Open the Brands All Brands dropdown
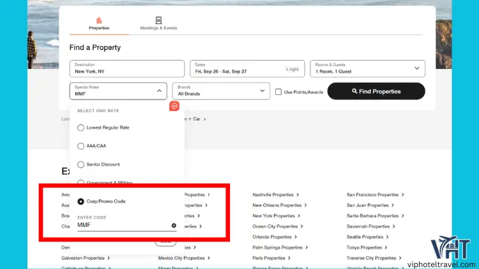This screenshot has width=479, height=269. (221, 91)
